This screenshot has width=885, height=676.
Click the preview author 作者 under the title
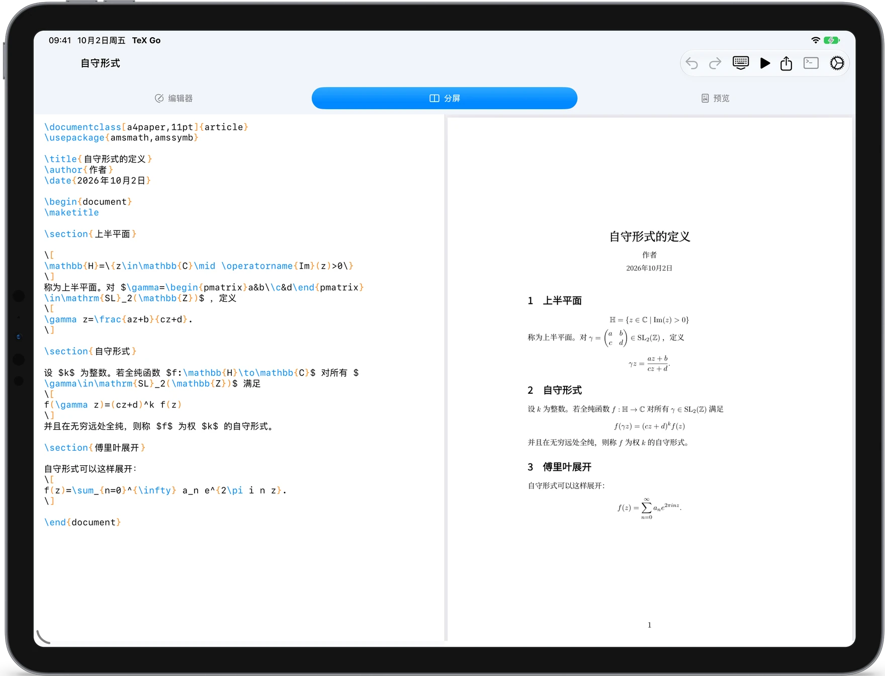point(650,255)
